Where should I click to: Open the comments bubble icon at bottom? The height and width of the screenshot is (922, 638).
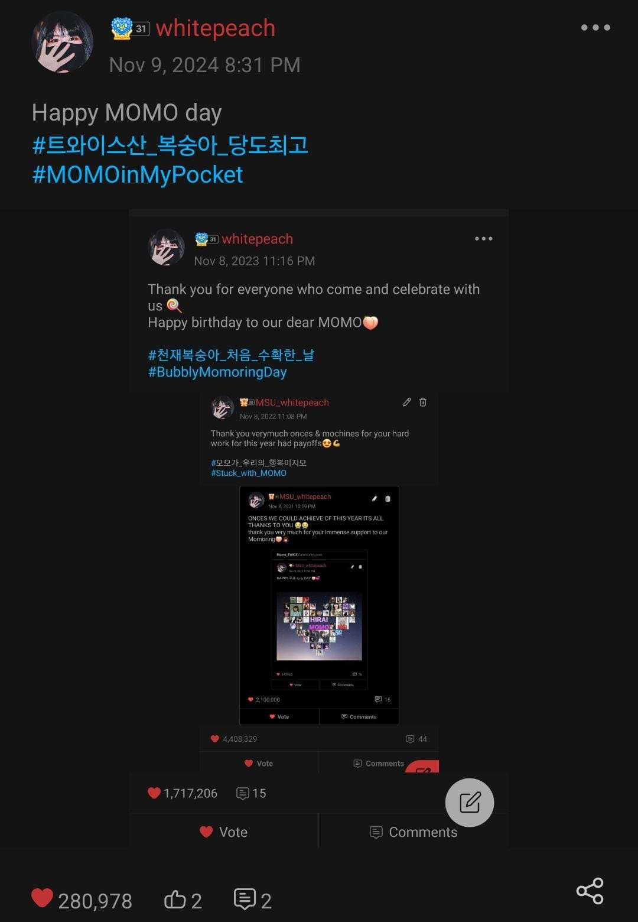tap(245, 899)
